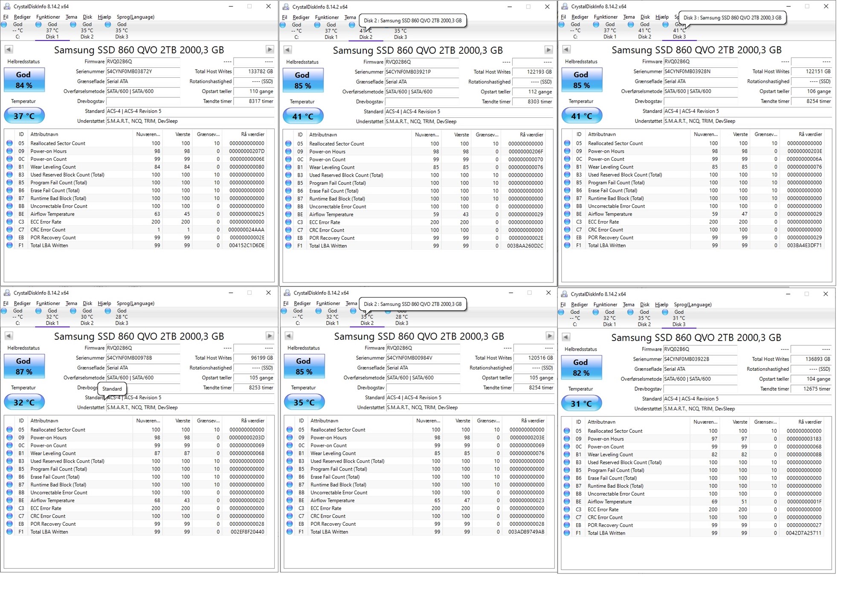The height and width of the screenshot is (591, 853).
Task: Switch to Disk 1 tab in the 82 % window
Action: (x=609, y=318)
